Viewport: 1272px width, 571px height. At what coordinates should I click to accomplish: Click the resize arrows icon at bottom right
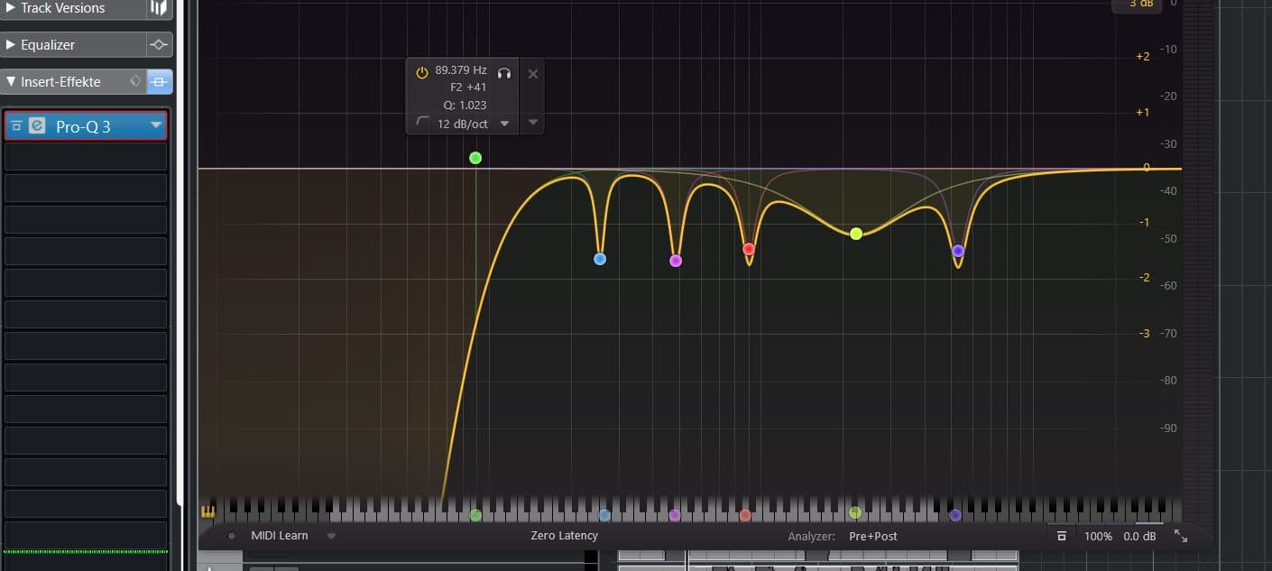click(1182, 536)
